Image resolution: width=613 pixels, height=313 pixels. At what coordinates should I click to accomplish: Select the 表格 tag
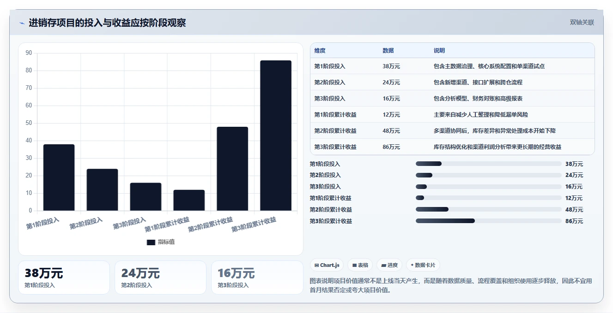coord(360,265)
